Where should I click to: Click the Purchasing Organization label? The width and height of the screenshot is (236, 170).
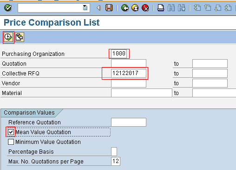click(x=33, y=54)
